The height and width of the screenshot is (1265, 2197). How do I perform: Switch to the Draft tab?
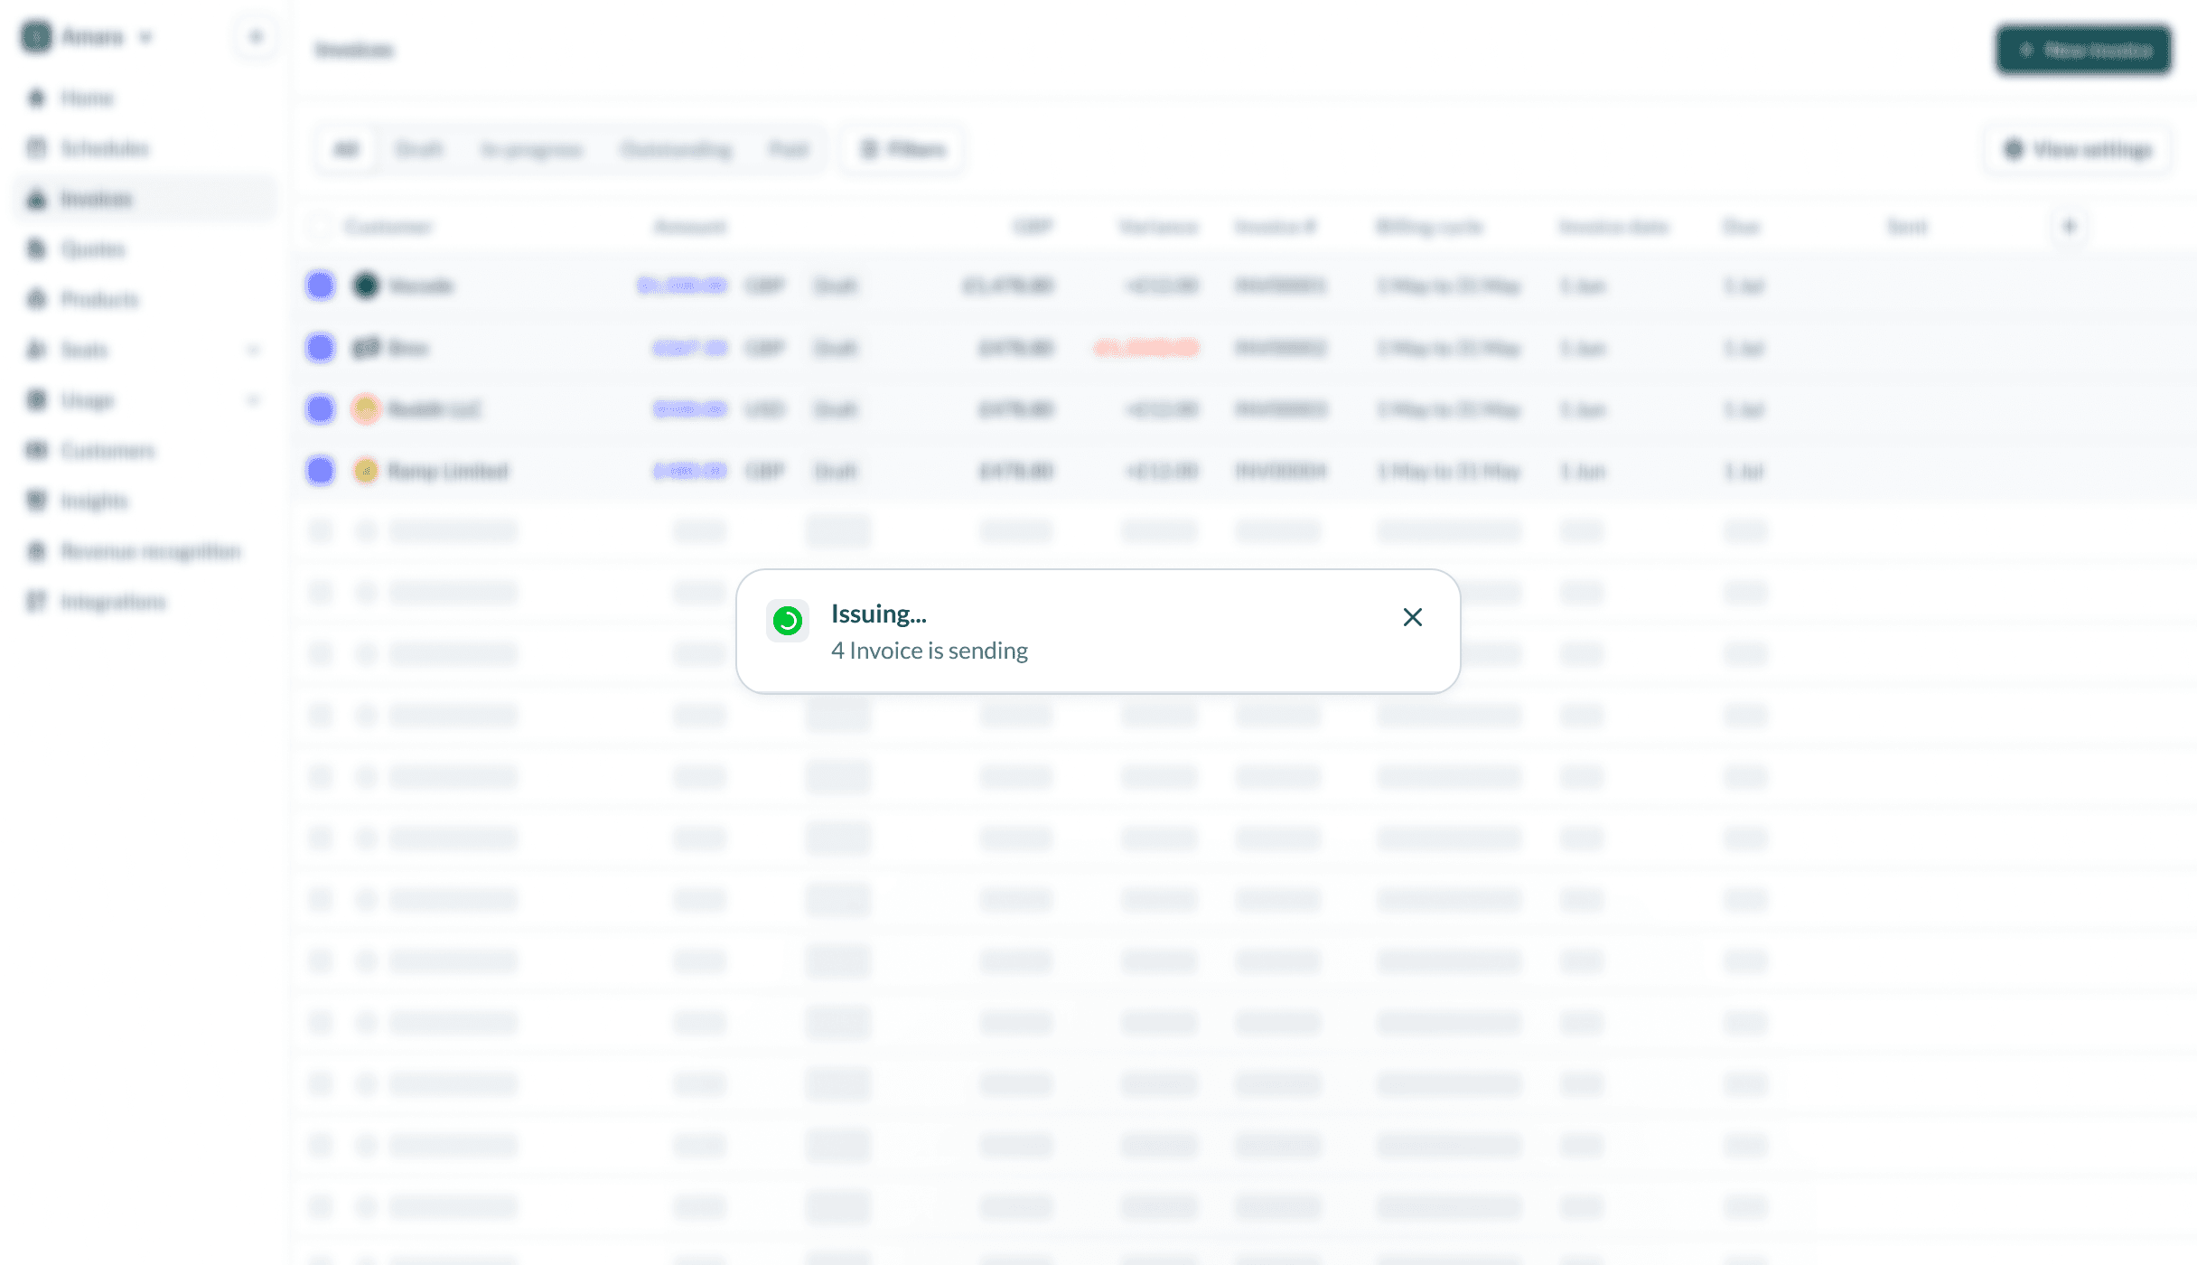point(419,149)
